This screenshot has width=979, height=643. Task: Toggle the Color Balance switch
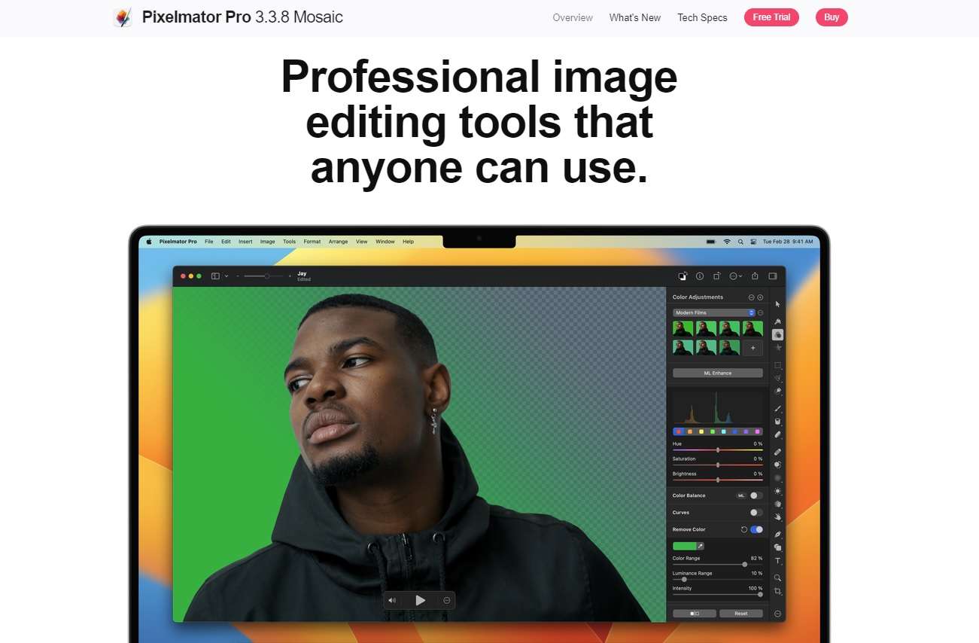pyautogui.click(x=756, y=495)
